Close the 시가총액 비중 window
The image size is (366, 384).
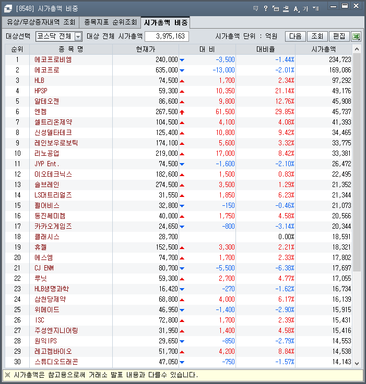(x=356, y=6)
